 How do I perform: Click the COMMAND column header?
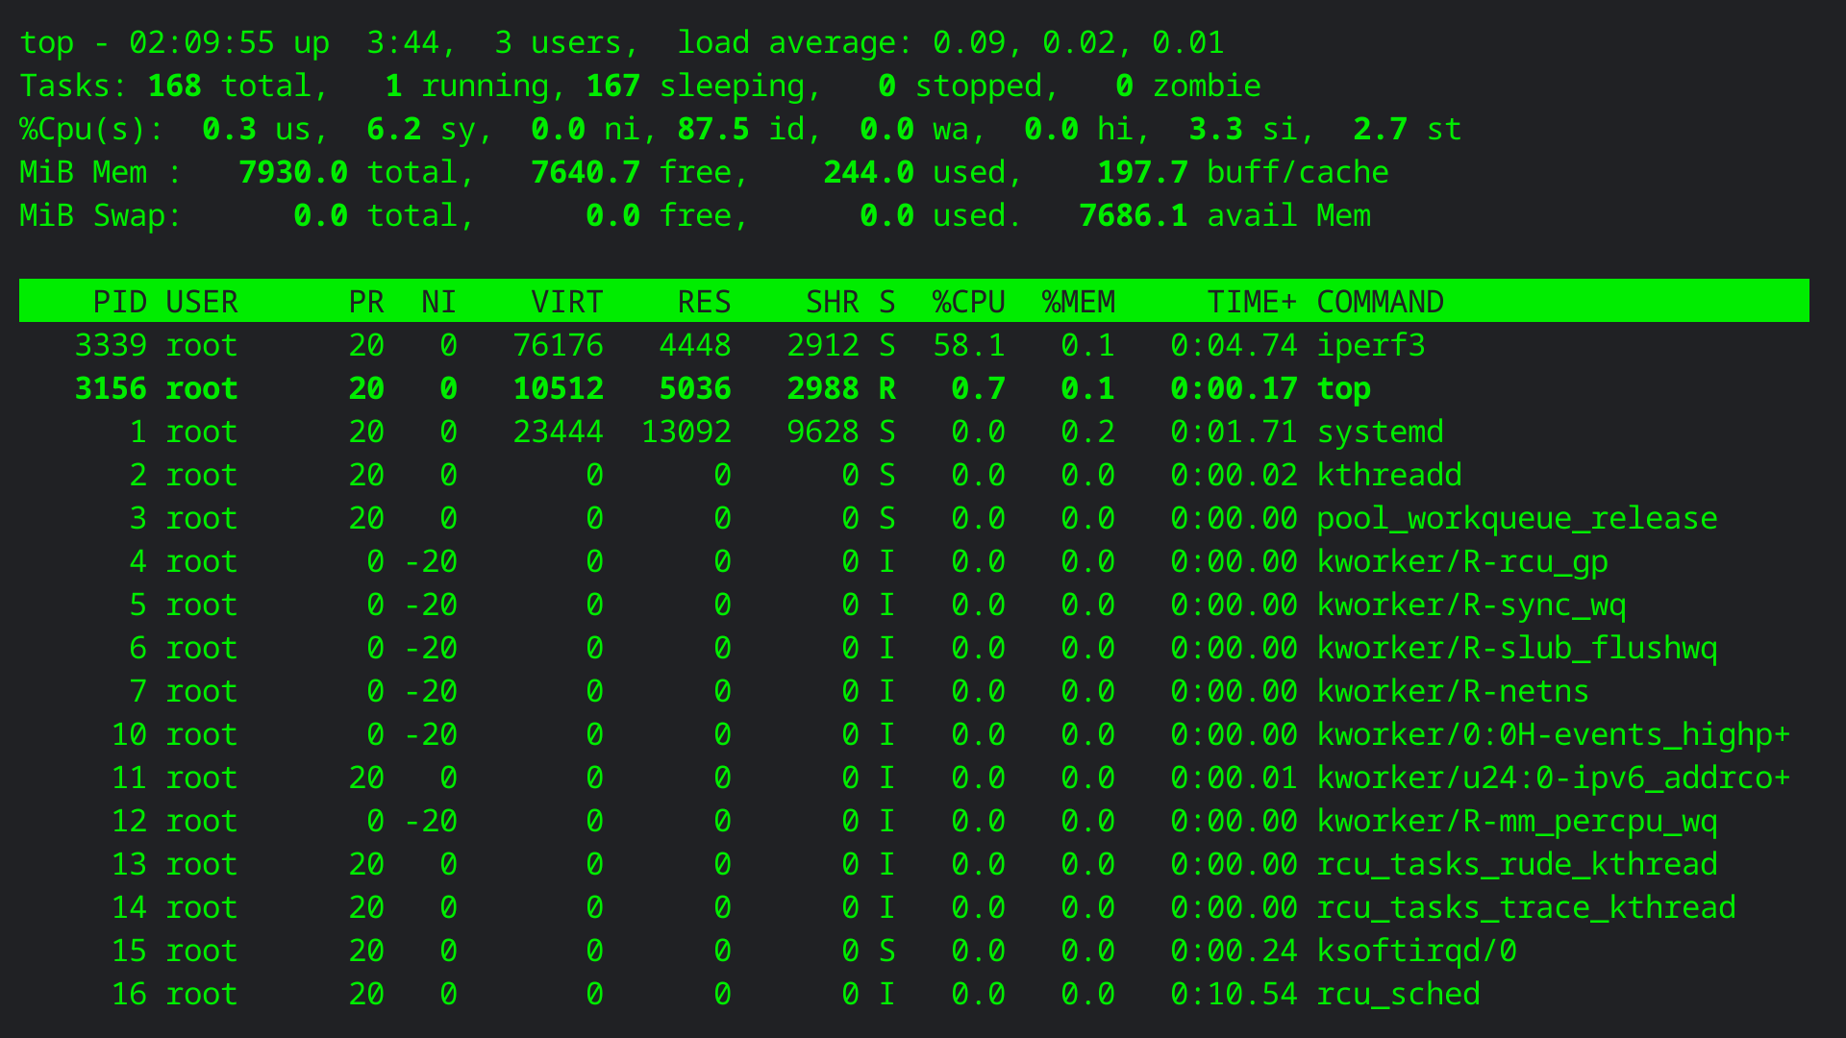click(1381, 302)
